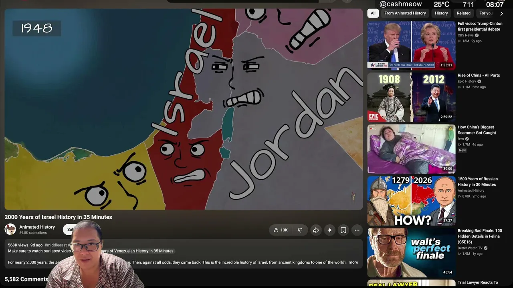Click title 'Full video: Trump-Clinton first presidential debate'
513x288 pixels.
coord(480,26)
